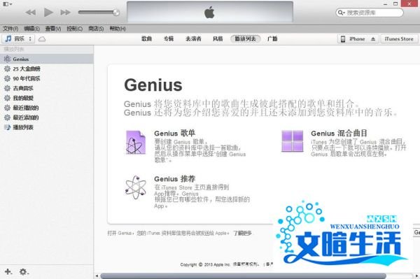Skip forward with the next track button
Screen dimensions: 420x279
[x=65, y=13]
